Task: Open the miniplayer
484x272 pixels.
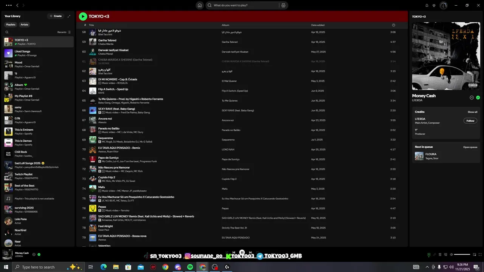Action: [x=474, y=255]
